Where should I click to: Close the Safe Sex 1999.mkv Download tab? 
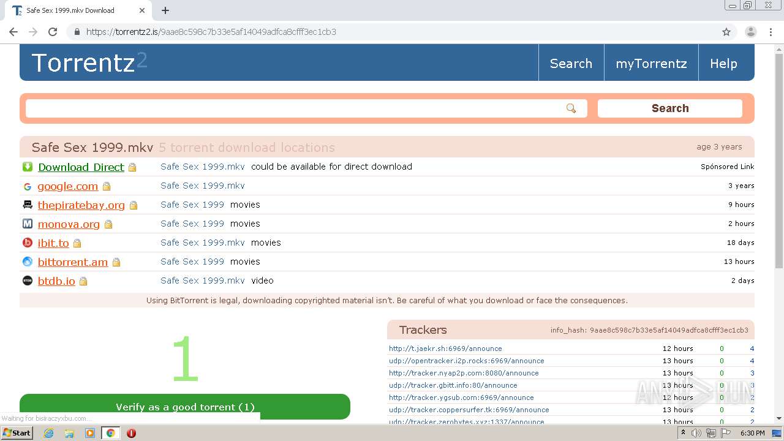[x=142, y=10]
